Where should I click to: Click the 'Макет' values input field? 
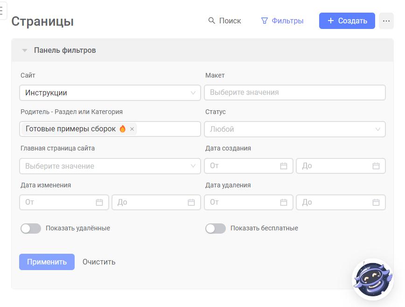[x=295, y=93]
